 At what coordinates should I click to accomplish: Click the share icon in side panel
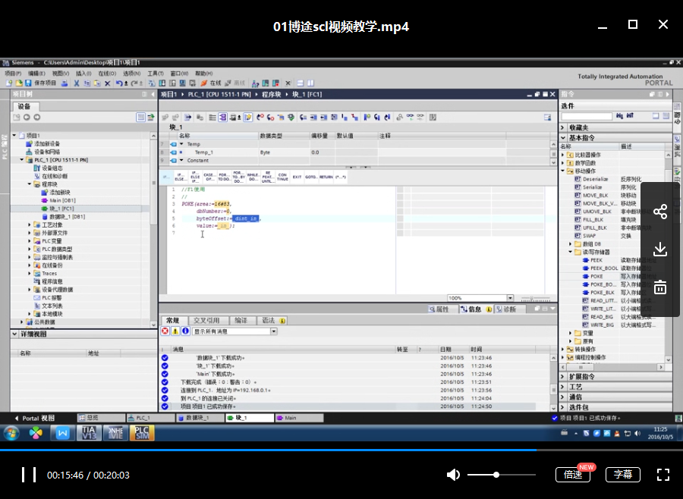pos(660,212)
